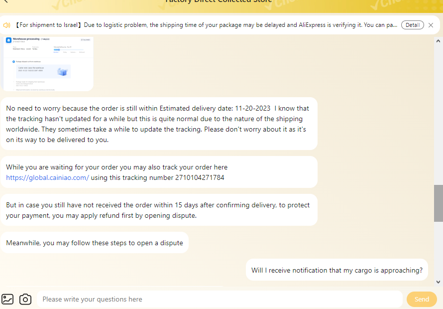The height and width of the screenshot is (309, 443).
Task: Click the tracking number 2710104271784 message
Action: click(x=159, y=172)
